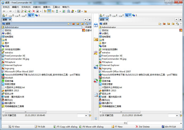The height and width of the screenshot is (130, 184).
Task: Click the star wand icon in splitter
Action: tap(96, 53)
